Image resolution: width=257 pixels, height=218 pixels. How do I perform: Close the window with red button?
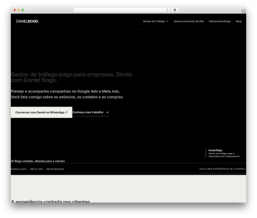pyautogui.click(x=15, y=10)
